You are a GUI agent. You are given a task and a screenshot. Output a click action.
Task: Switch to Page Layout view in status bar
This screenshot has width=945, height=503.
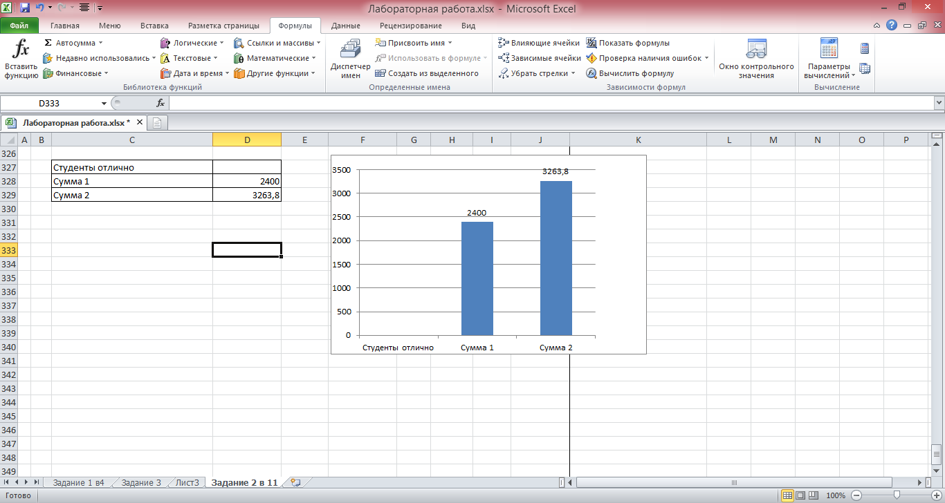pyautogui.click(x=801, y=495)
